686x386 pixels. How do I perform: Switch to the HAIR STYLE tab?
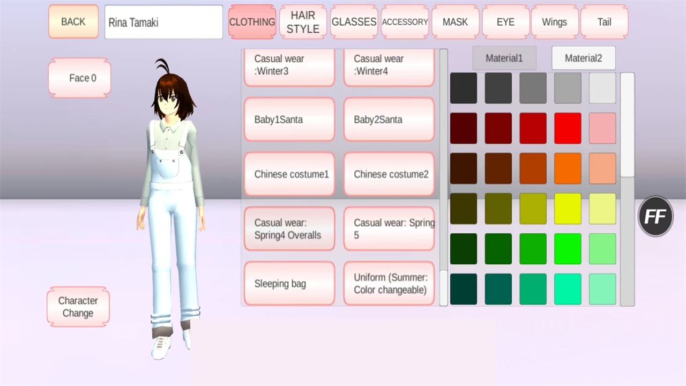click(x=302, y=22)
